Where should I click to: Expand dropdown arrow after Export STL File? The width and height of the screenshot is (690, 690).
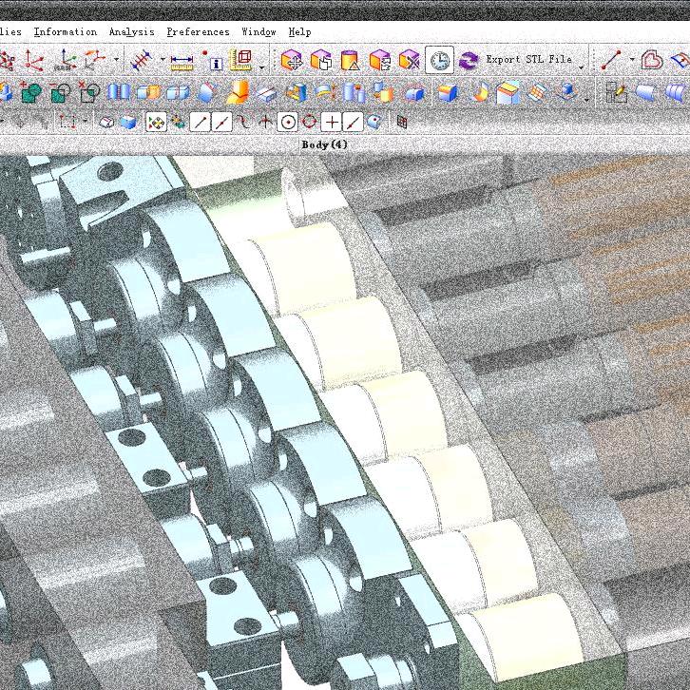point(581,67)
